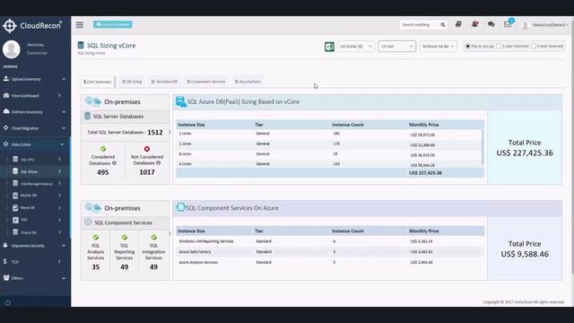Open the Without SA Benefit dropdown

point(438,46)
